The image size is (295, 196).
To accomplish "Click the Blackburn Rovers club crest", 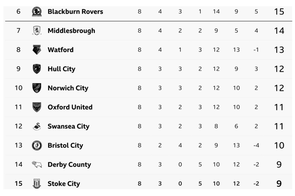I will [x=37, y=12].
